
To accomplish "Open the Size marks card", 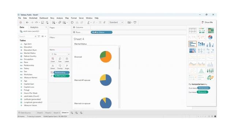I will click(x=60, y=60).
